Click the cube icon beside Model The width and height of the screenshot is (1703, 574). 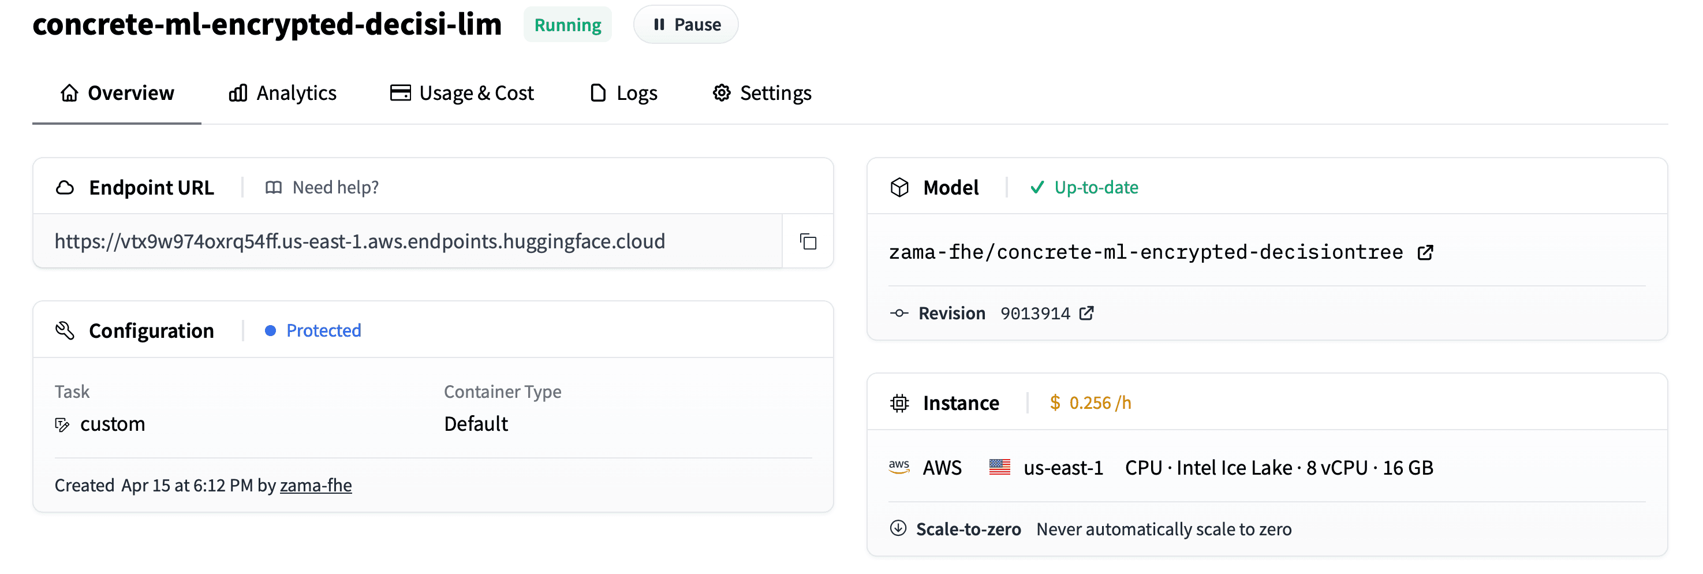[899, 188]
